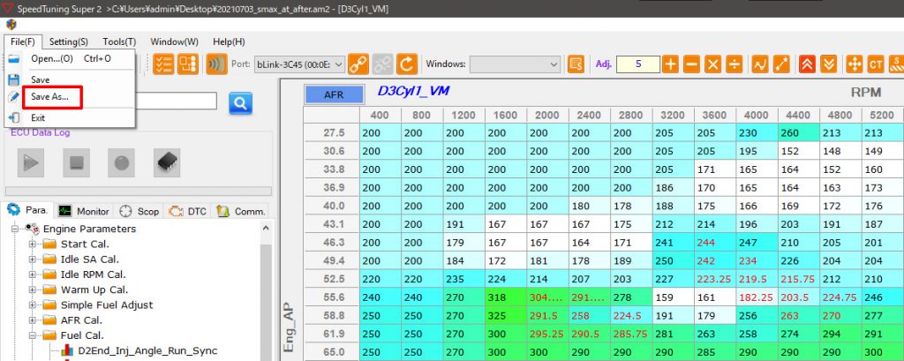This screenshot has height=361, width=904.
Task: Expand the Warm Up Cal. folder
Action: click(33, 290)
